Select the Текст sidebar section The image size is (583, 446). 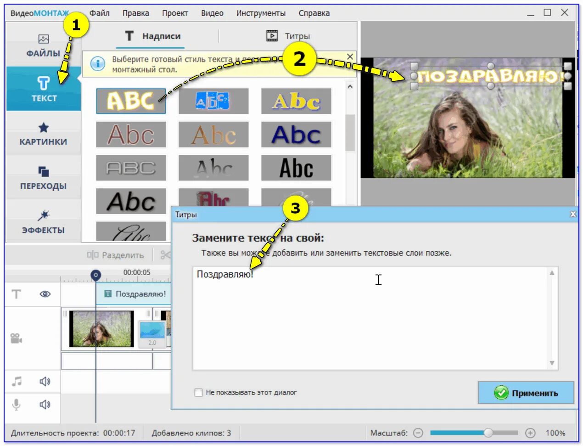click(44, 89)
